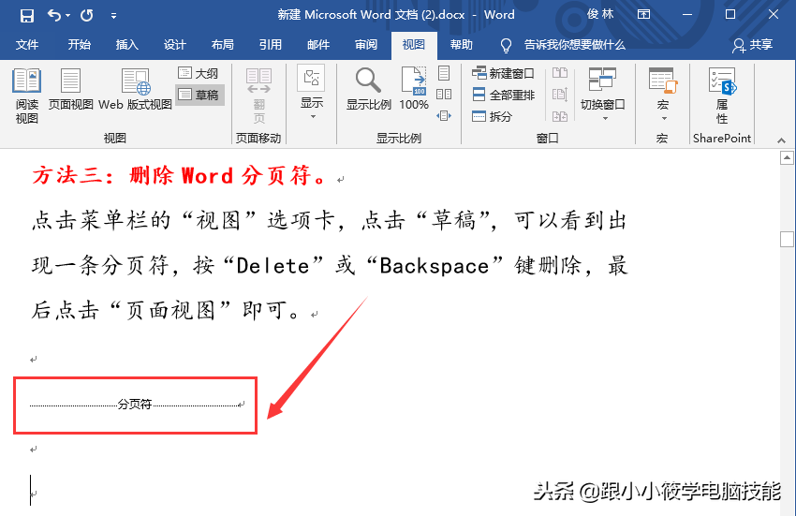Click the Undo arrow icon

pyautogui.click(x=53, y=15)
